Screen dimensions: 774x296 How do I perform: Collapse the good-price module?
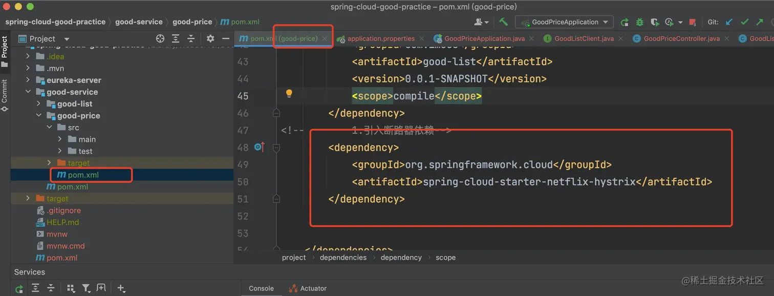tap(39, 116)
